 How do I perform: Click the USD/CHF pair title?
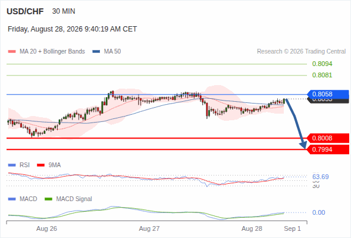pyautogui.click(x=25, y=11)
